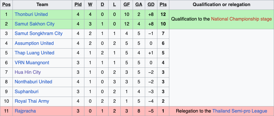Click the Samut Songkhram City link
This screenshot has height=116, width=274.
(x=38, y=33)
